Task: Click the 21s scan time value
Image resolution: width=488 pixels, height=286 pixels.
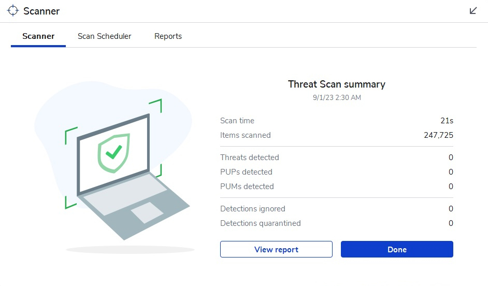Action: (x=447, y=121)
